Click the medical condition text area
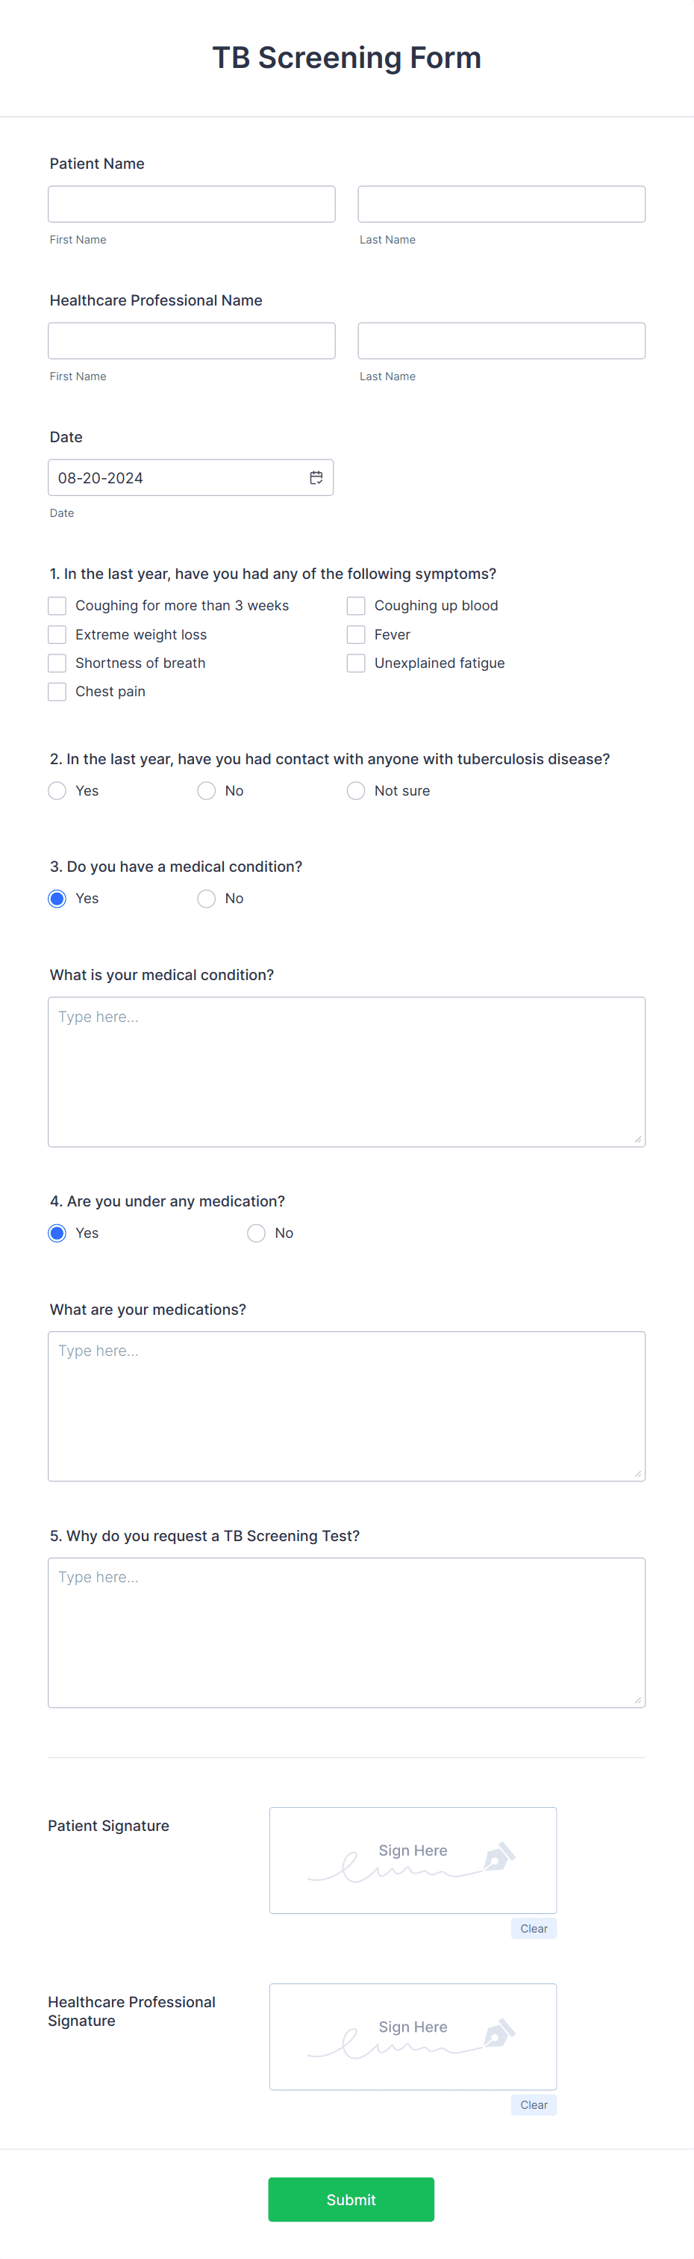 [346, 1070]
